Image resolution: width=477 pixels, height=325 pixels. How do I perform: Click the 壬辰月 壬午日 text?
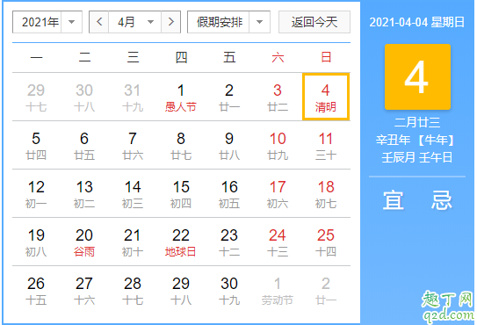click(416, 157)
